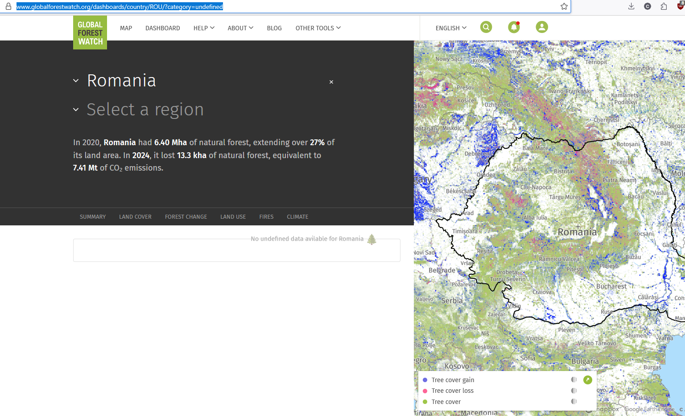View site security lock icon

8,6
